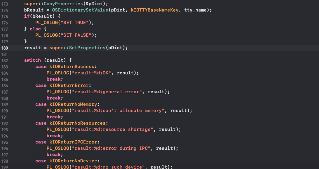Click kIOReturnSuccess case label
The height and width of the screenshot is (169, 319).
pos(73,67)
